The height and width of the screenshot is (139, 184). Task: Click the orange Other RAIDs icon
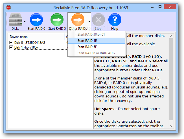pos(78,20)
